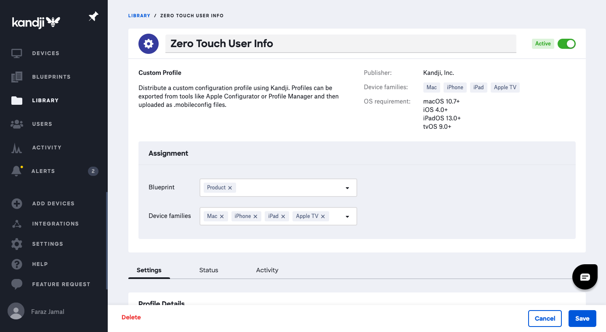The height and width of the screenshot is (332, 606).
Task: Open Blueprints via its sidebar icon
Action: pos(17,77)
